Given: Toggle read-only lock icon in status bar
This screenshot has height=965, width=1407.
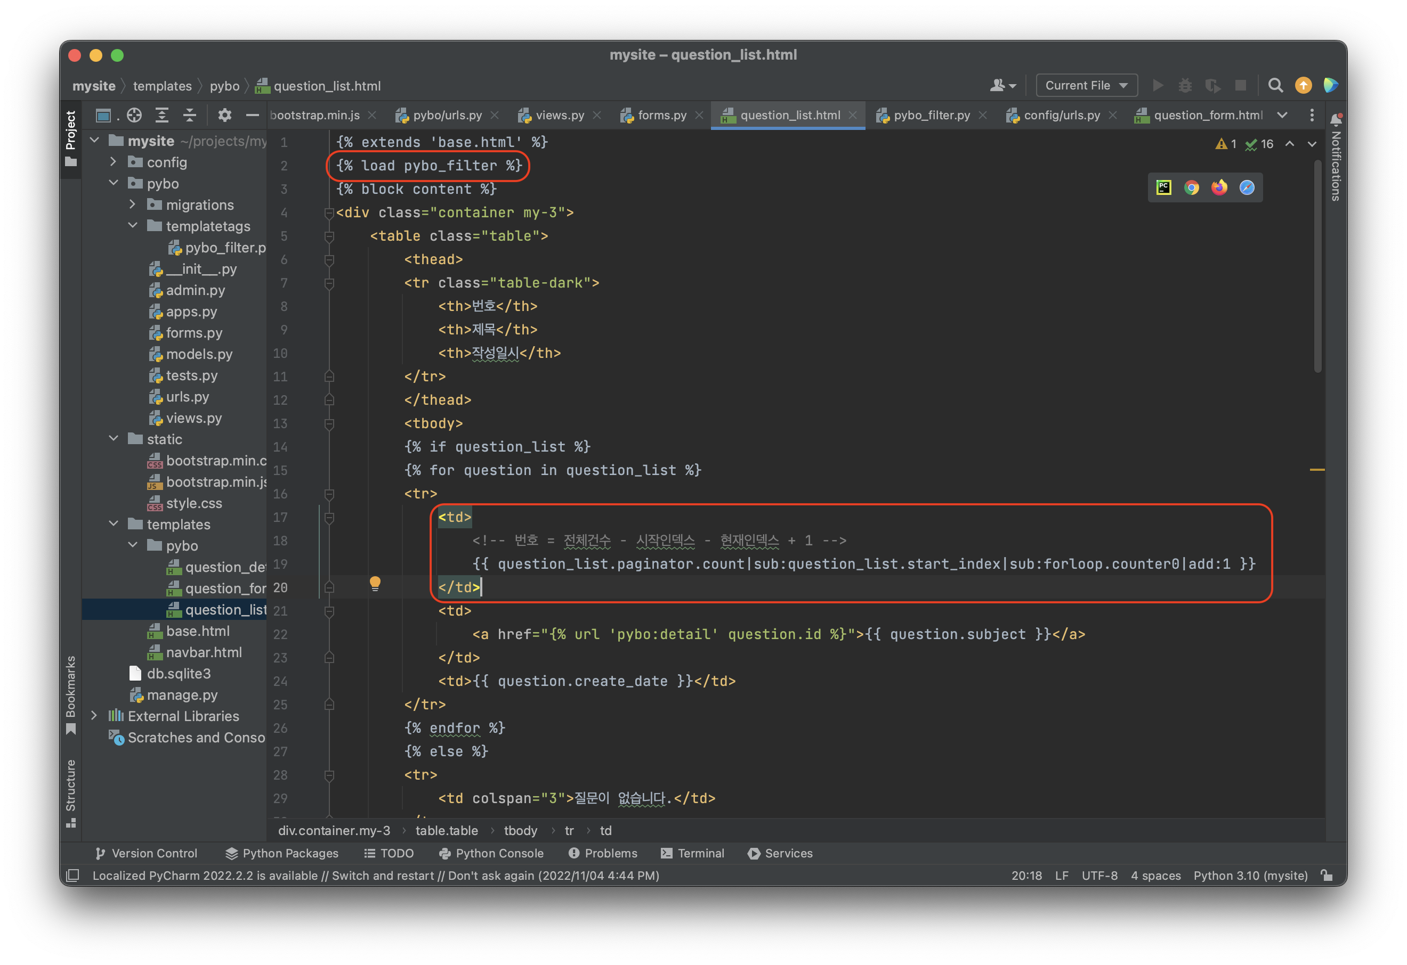Looking at the screenshot, I should click(1327, 876).
